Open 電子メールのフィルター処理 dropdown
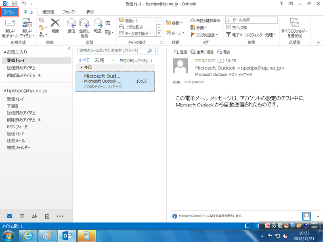Image resolution: width=323 pixels, height=242 pixels. coord(251,35)
